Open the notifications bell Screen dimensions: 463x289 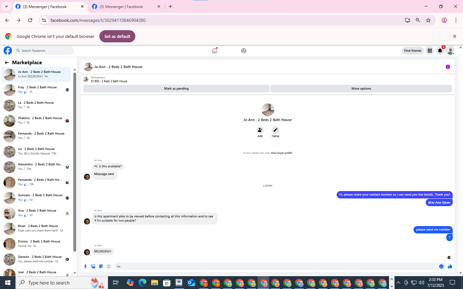coord(440,50)
